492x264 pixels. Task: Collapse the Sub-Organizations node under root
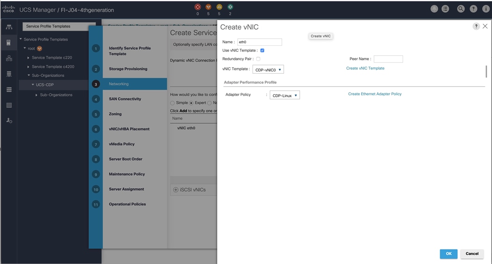click(29, 75)
